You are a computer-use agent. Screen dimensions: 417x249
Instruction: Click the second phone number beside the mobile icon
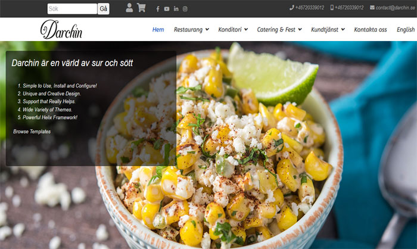349,8
